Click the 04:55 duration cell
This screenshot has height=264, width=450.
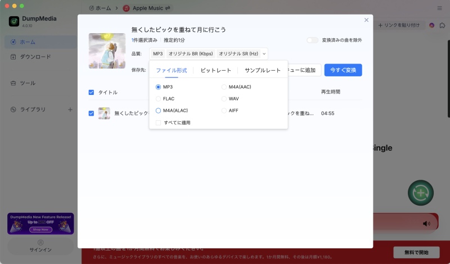point(327,113)
